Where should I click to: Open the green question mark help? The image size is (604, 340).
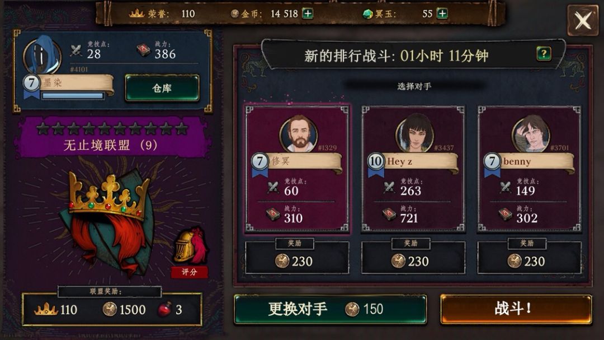coord(544,54)
